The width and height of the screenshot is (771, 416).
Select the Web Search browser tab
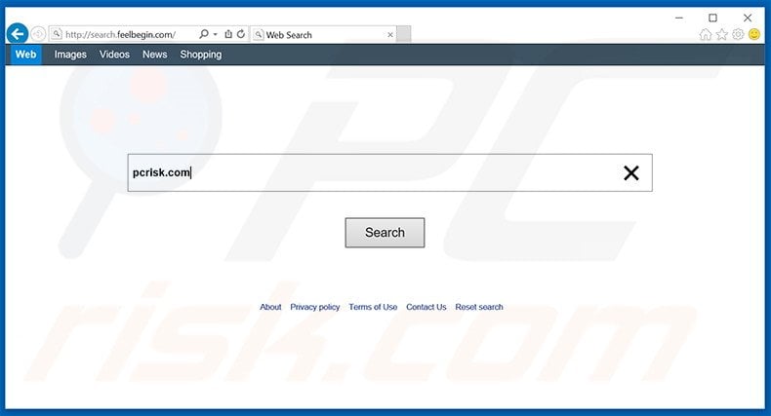point(323,35)
